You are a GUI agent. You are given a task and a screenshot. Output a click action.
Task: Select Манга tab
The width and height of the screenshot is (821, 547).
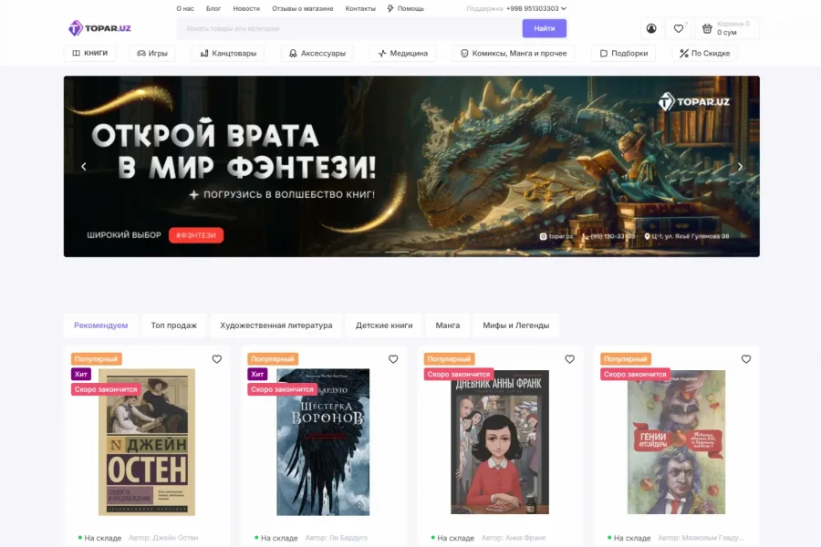[x=448, y=325]
